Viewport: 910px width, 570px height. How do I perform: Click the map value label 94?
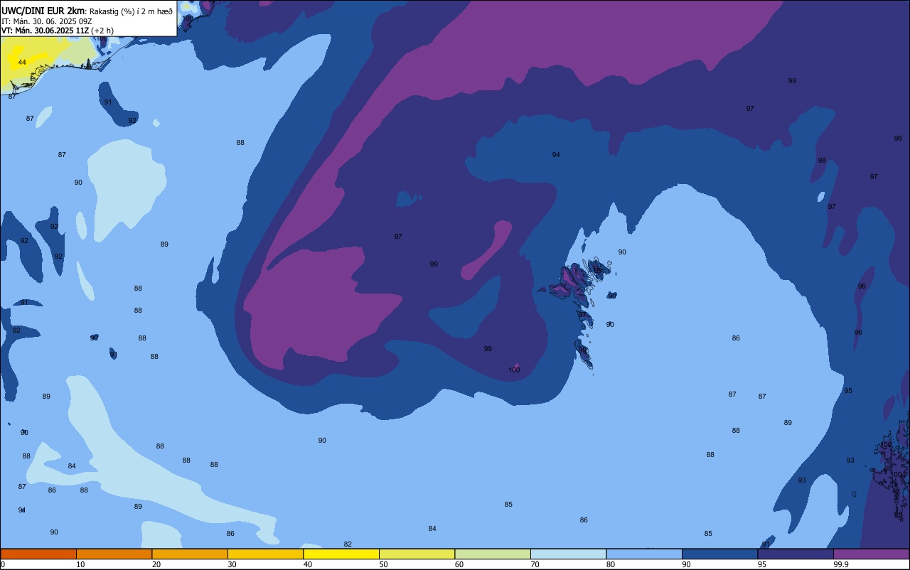tap(556, 155)
